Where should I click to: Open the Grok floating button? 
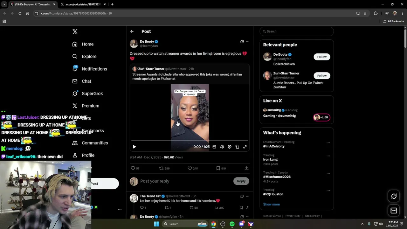pyautogui.click(x=394, y=196)
